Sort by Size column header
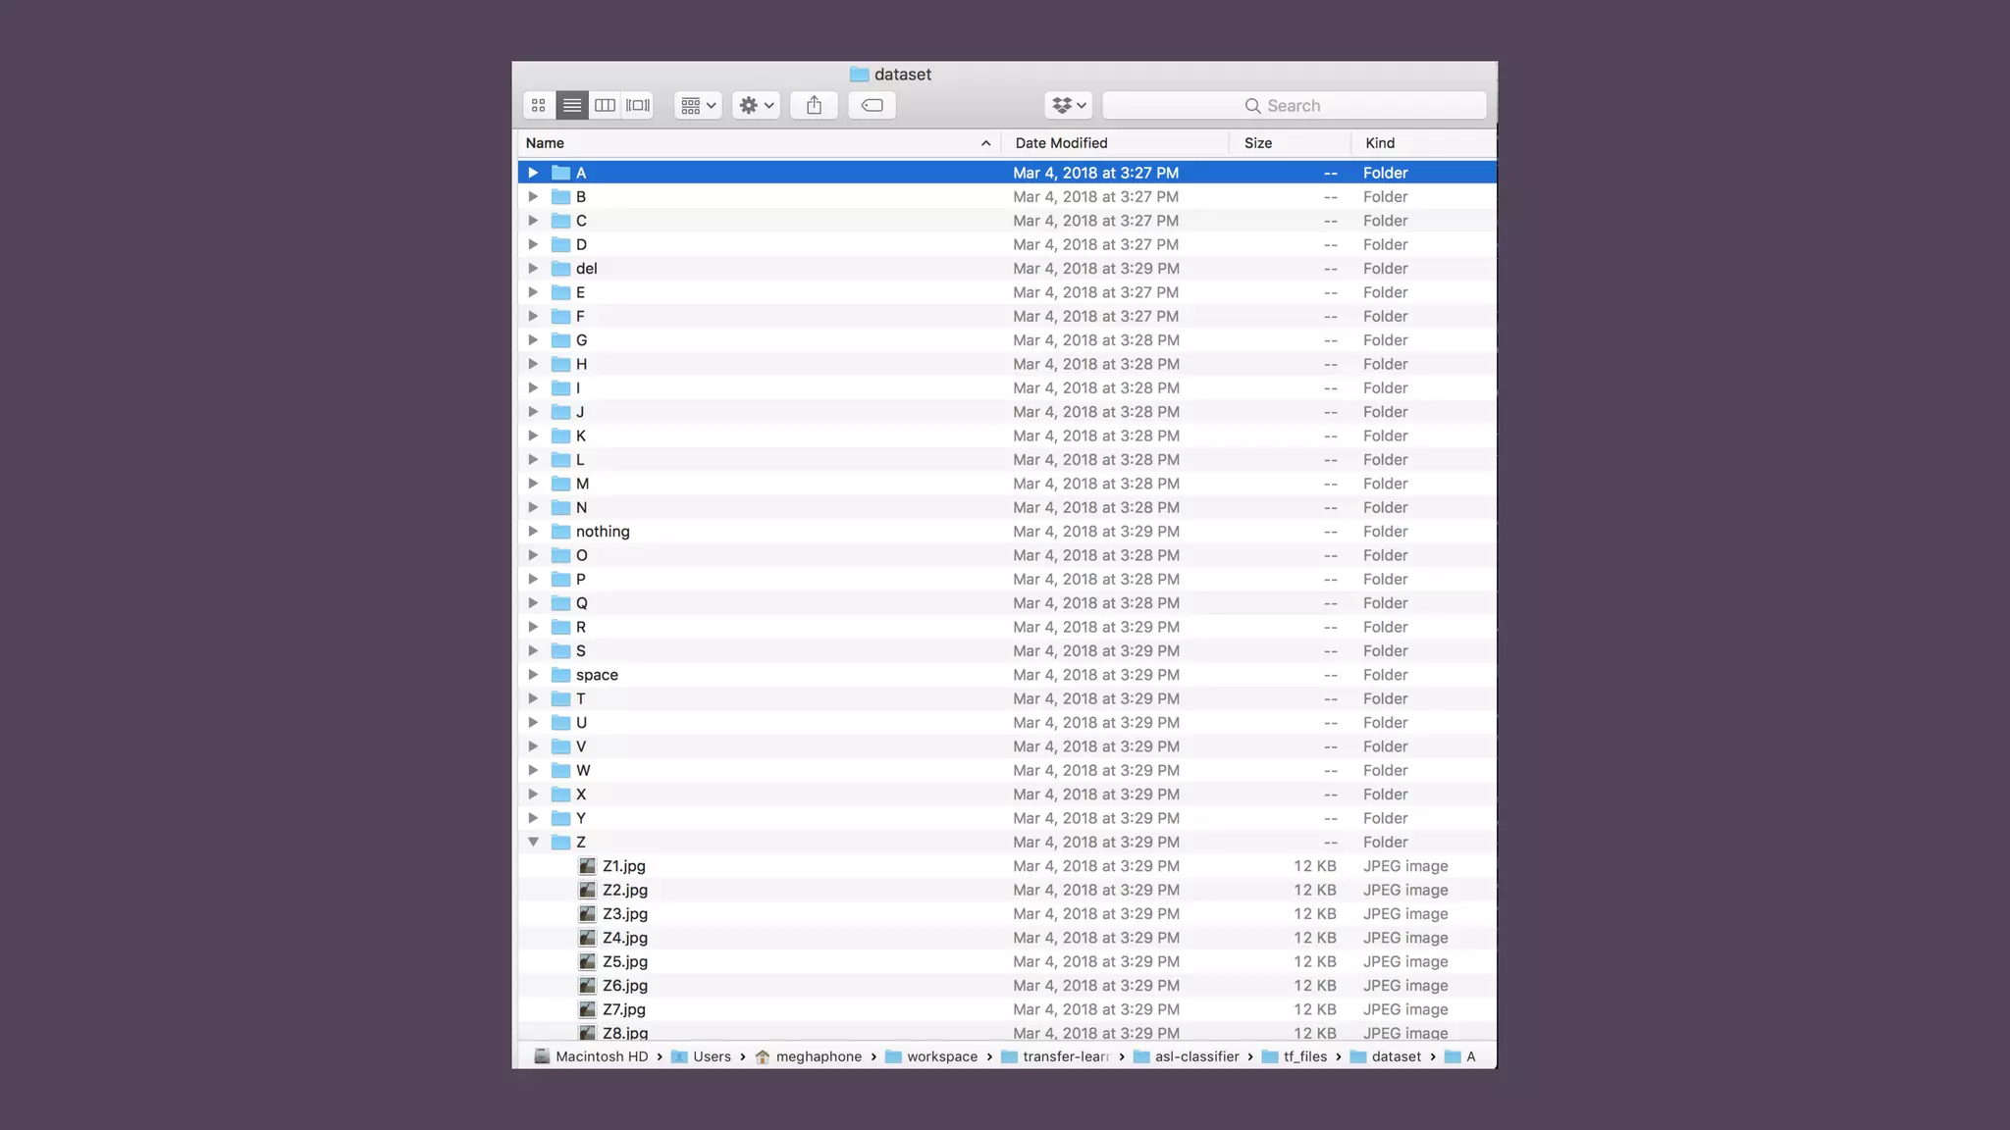This screenshot has width=2010, height=1130. (x=1258, y=143)
